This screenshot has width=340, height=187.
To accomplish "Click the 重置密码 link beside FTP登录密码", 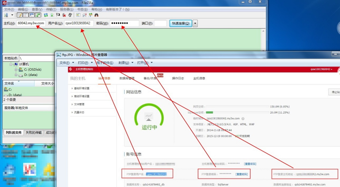I will [241, 174].
